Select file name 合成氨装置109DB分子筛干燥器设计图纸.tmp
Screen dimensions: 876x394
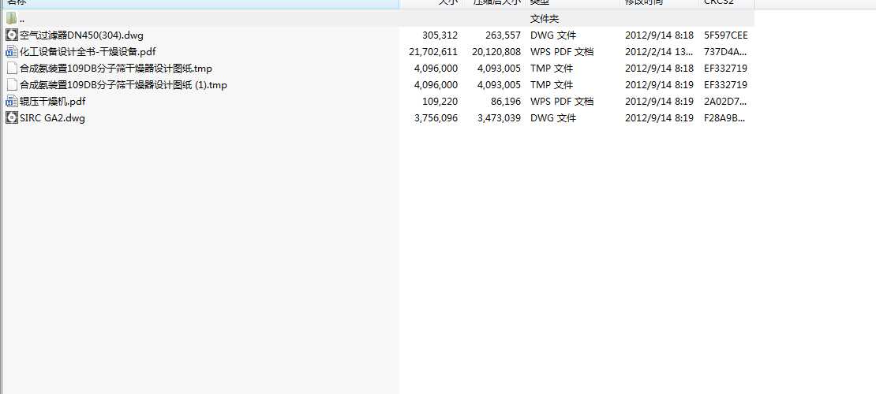tap(116, 69)
